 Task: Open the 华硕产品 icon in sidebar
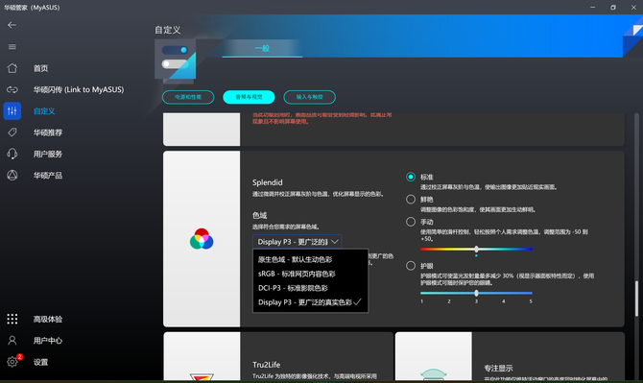click(12, 175)
